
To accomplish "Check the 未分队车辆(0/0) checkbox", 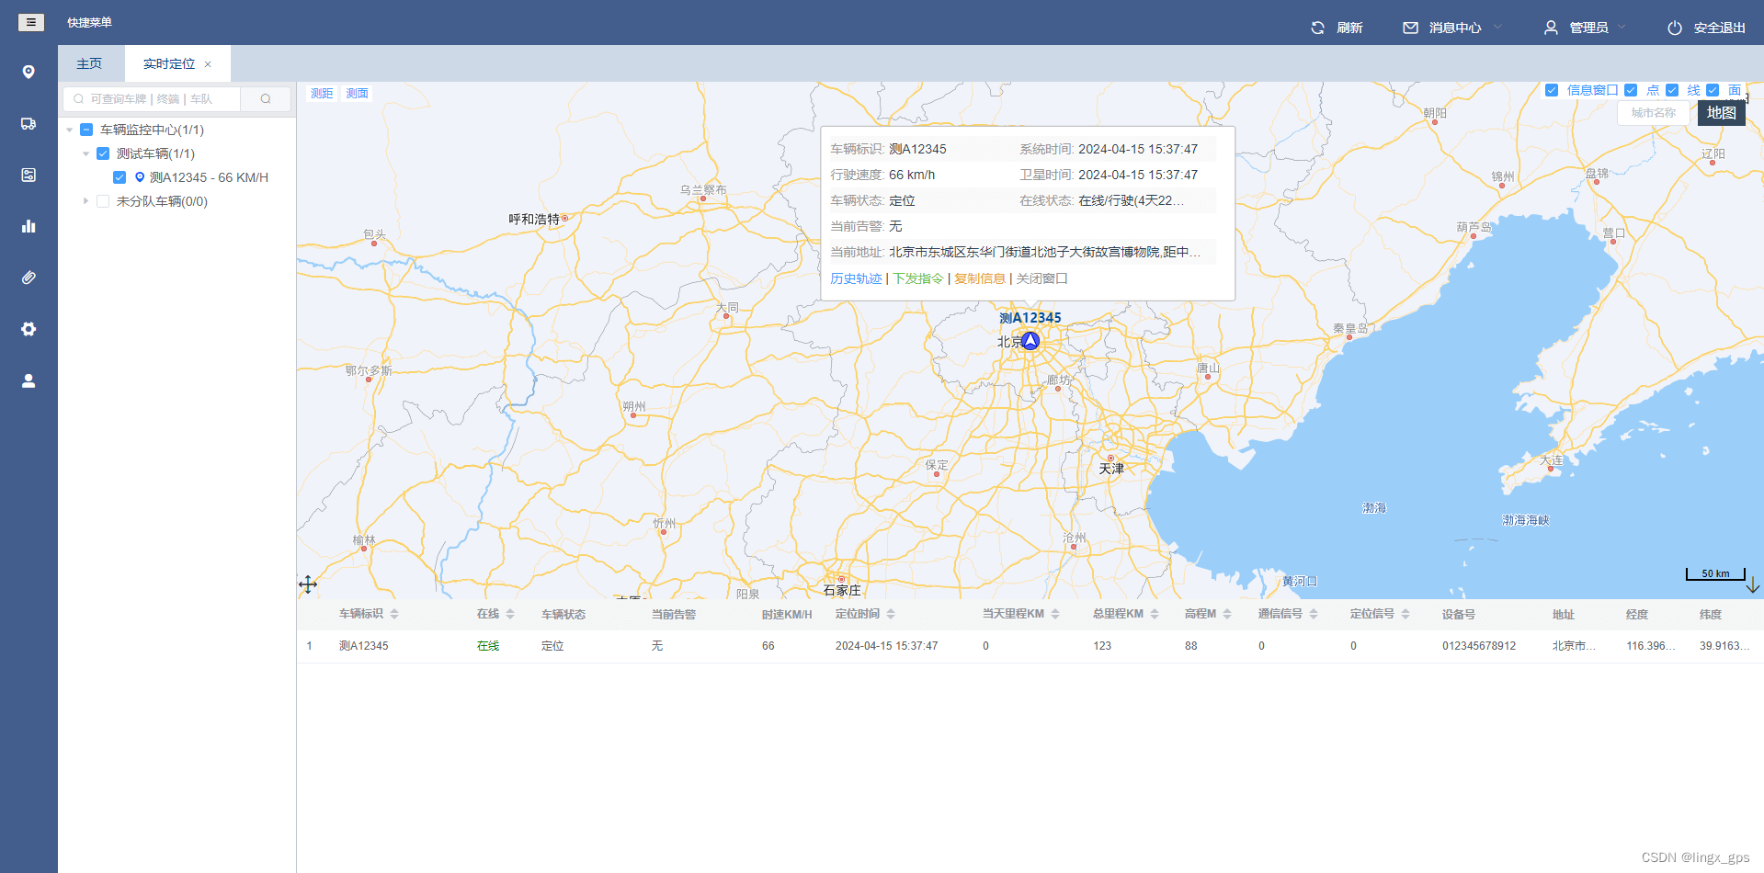I will point(103,201).
